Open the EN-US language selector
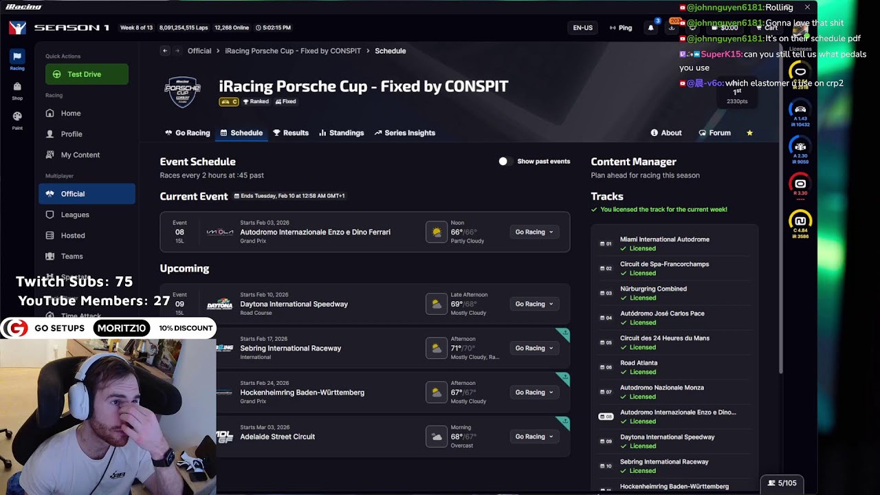Image resolution: width=880 pixels, height=495 pixels. [x=582, y=27]
